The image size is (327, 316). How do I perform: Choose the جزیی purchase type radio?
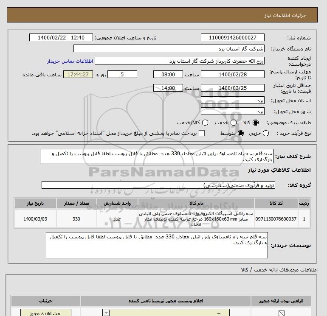(x=266, y=133)
